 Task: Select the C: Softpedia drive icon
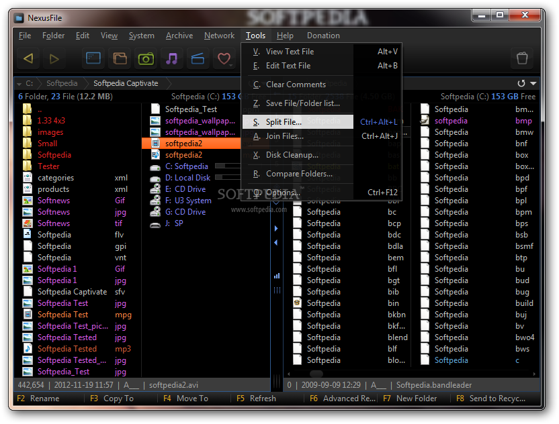point(155,166)
